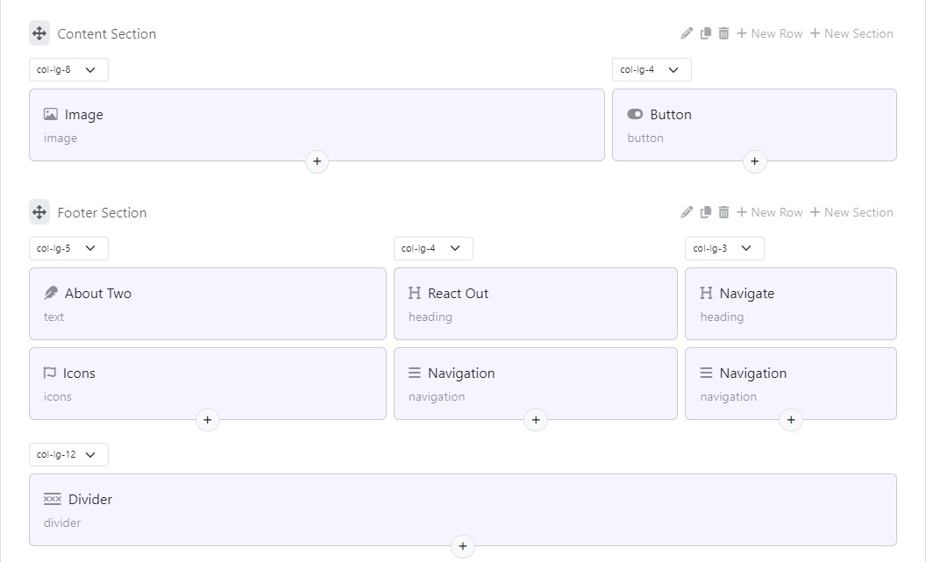Select the About Two text block

207,304
